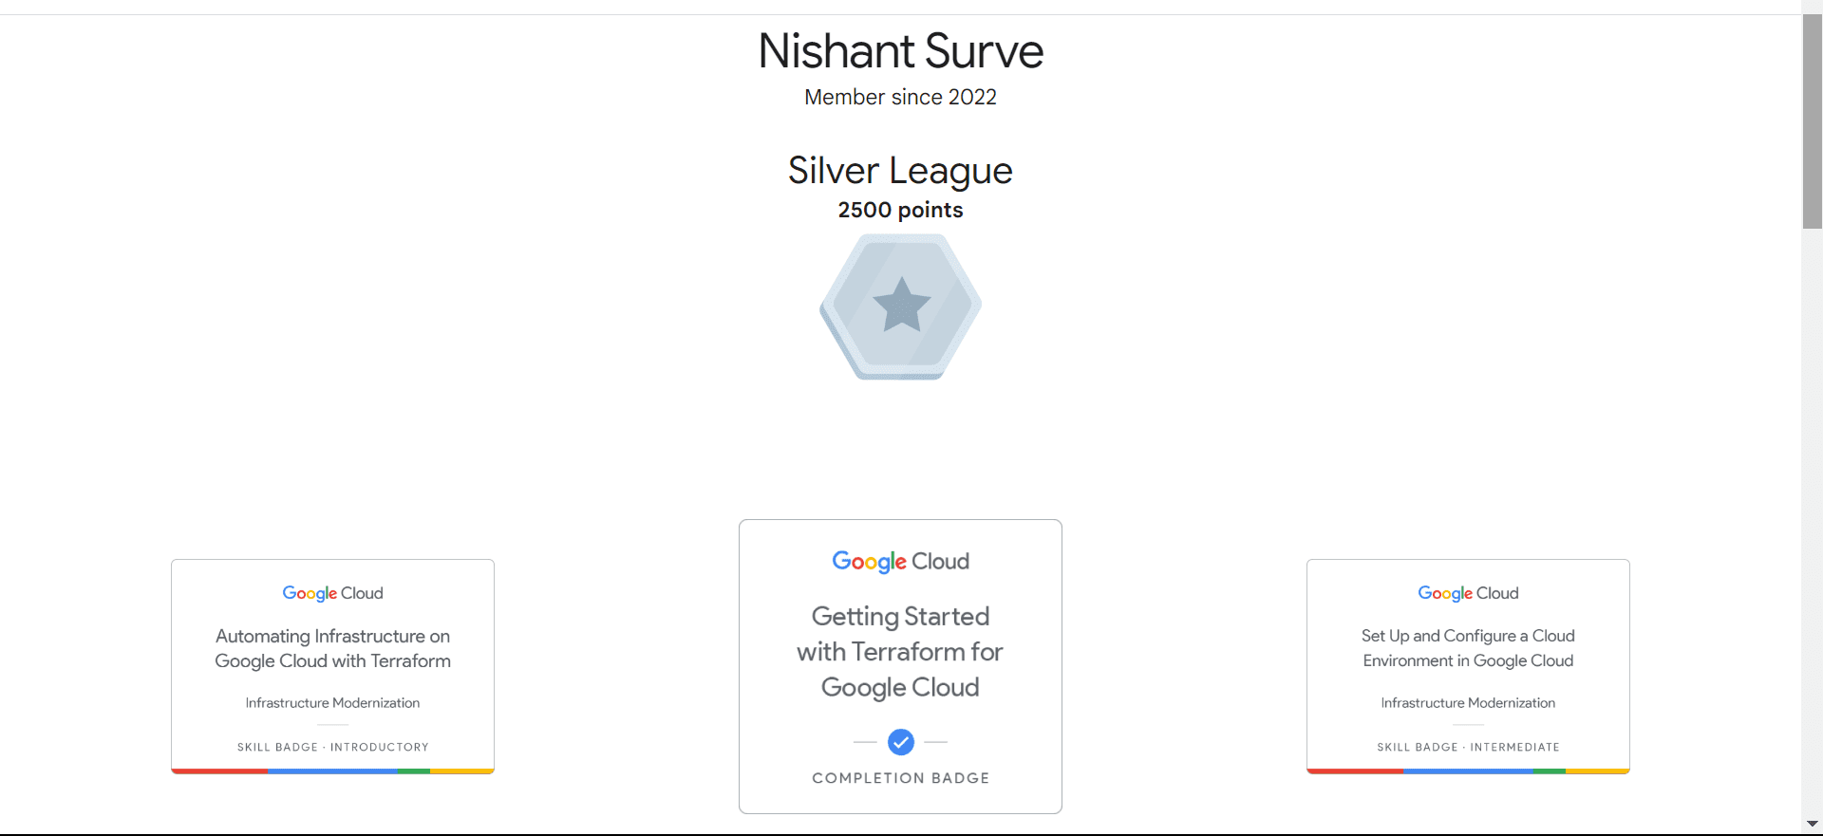
Task: Click the Silver League heading
Action: pyautogui.click(x=900, y=171)
